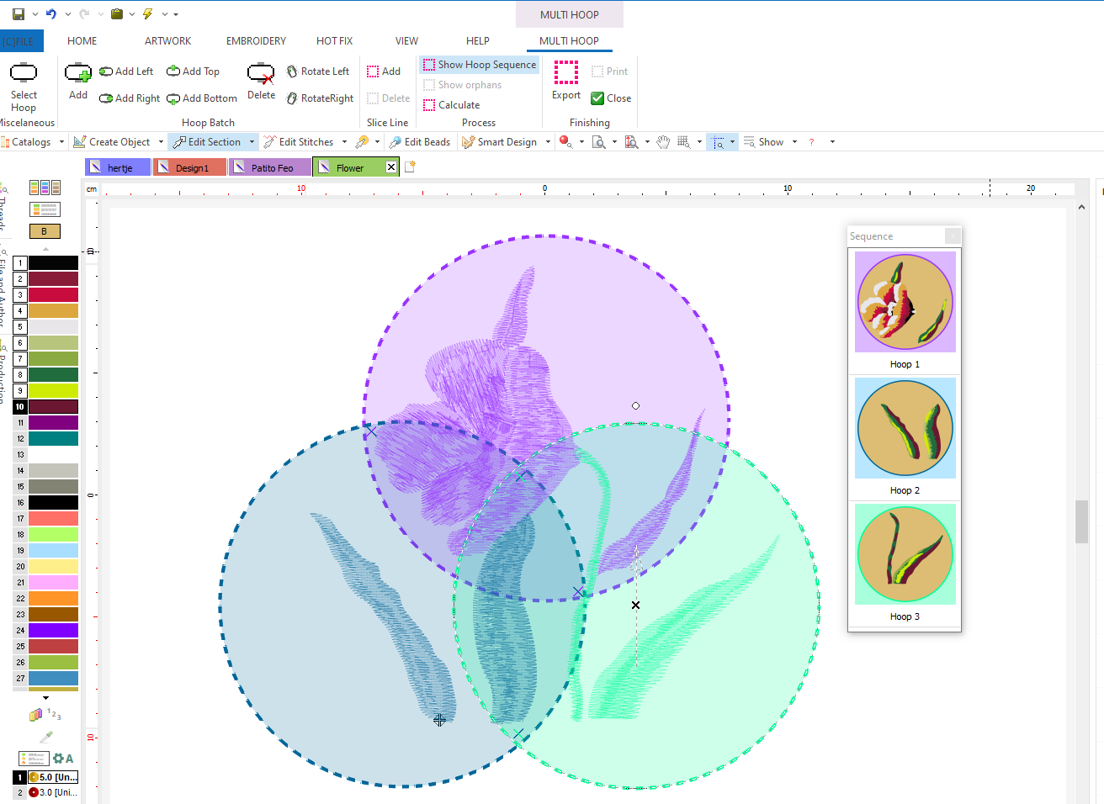The width and height of the screenshot is (1104, 804).
Task: Expand the Edit Section dropdown arrow
Action: coord(252,142)
